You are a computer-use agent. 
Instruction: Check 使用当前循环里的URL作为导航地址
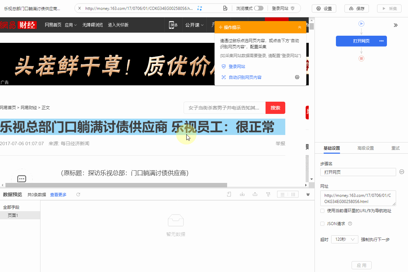[x=322, y=211]
